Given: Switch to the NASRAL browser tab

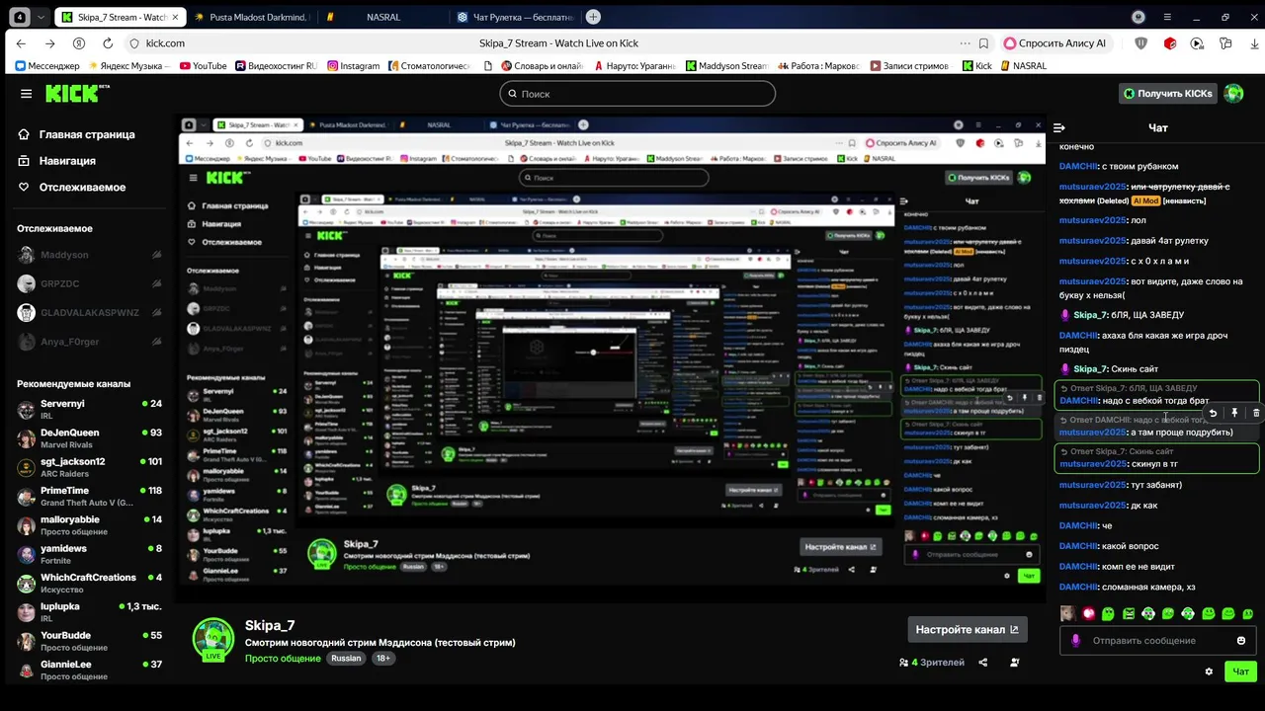Looking at the screenshot, I should 383,17.
